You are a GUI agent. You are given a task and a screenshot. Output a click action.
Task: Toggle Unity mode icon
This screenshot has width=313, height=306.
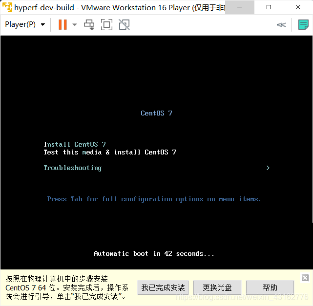(124, 24)
